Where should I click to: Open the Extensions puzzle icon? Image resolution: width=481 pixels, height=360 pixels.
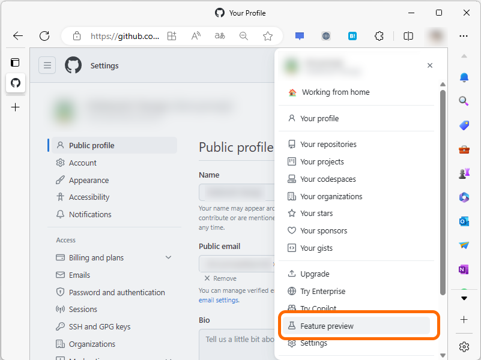coord(379,36)
